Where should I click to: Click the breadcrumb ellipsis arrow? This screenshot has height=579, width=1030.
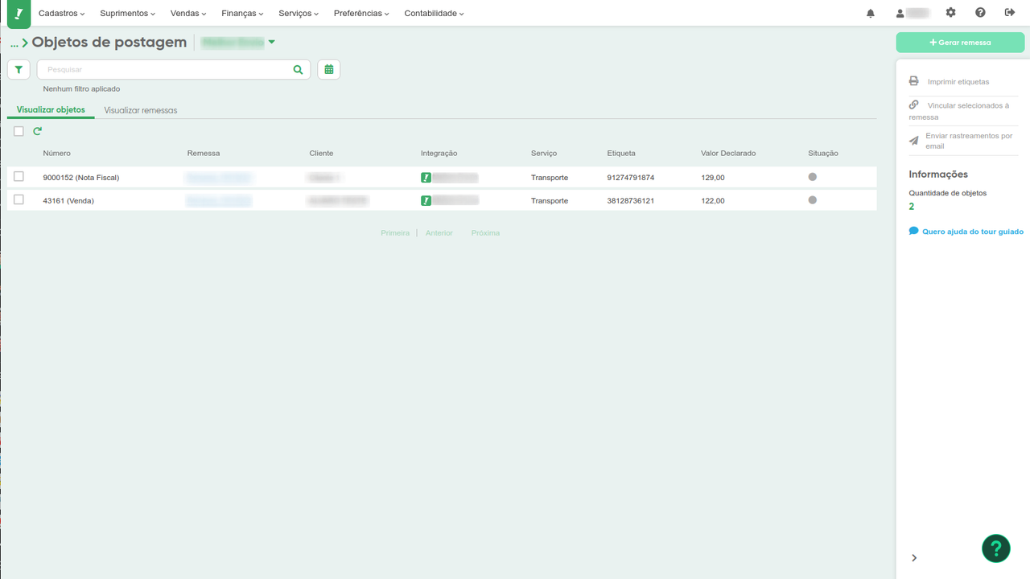(20, 43)
